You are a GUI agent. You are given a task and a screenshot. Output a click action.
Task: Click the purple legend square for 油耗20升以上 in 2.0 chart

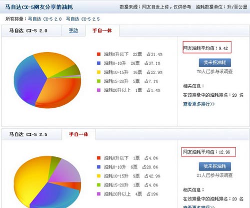98,90
